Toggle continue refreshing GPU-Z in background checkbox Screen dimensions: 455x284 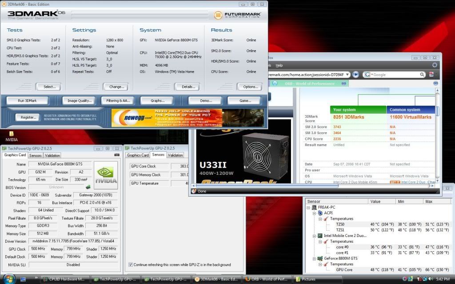click(131, 264)
